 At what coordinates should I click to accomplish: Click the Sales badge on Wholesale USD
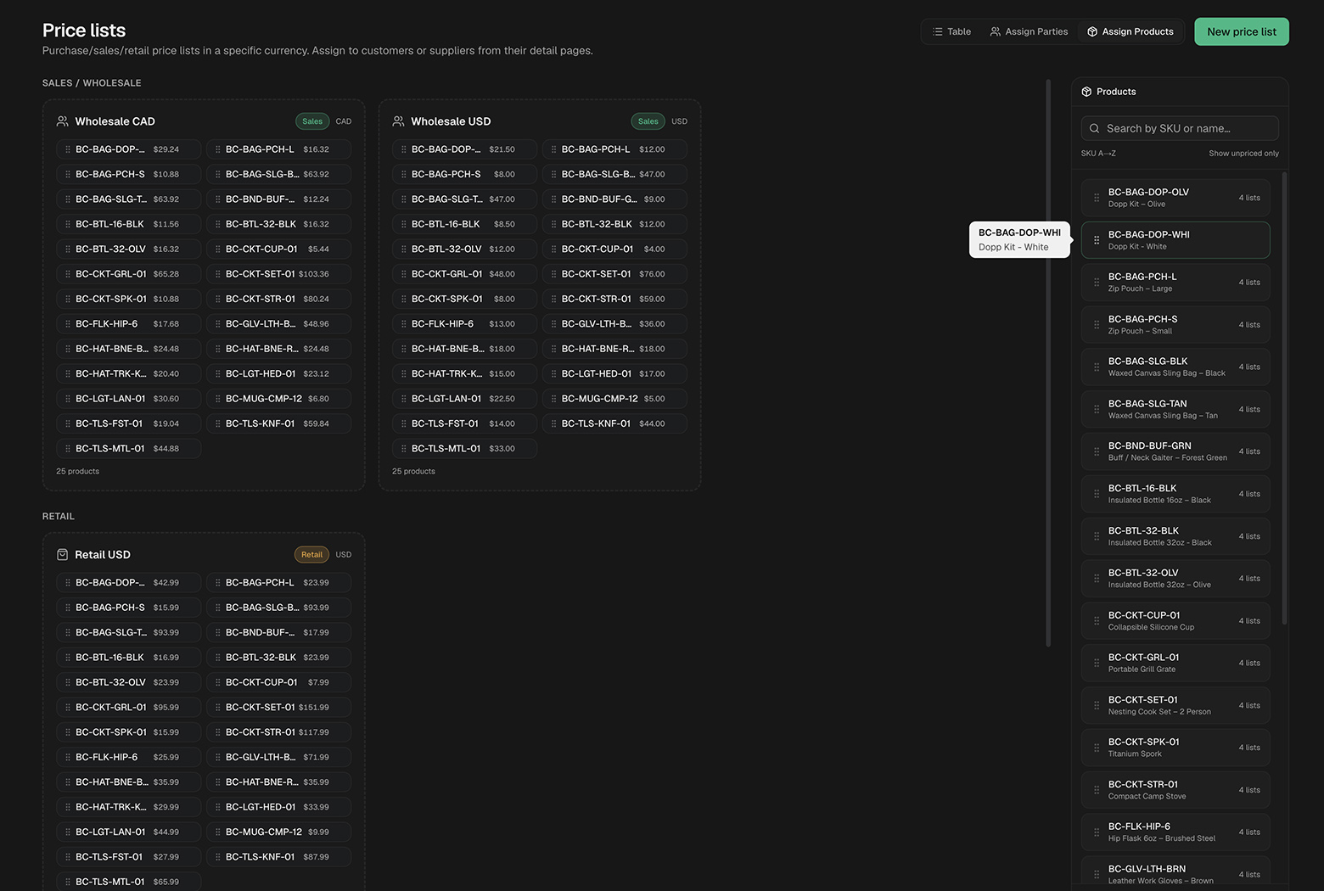pyautogui.click(x=648, y=121)
